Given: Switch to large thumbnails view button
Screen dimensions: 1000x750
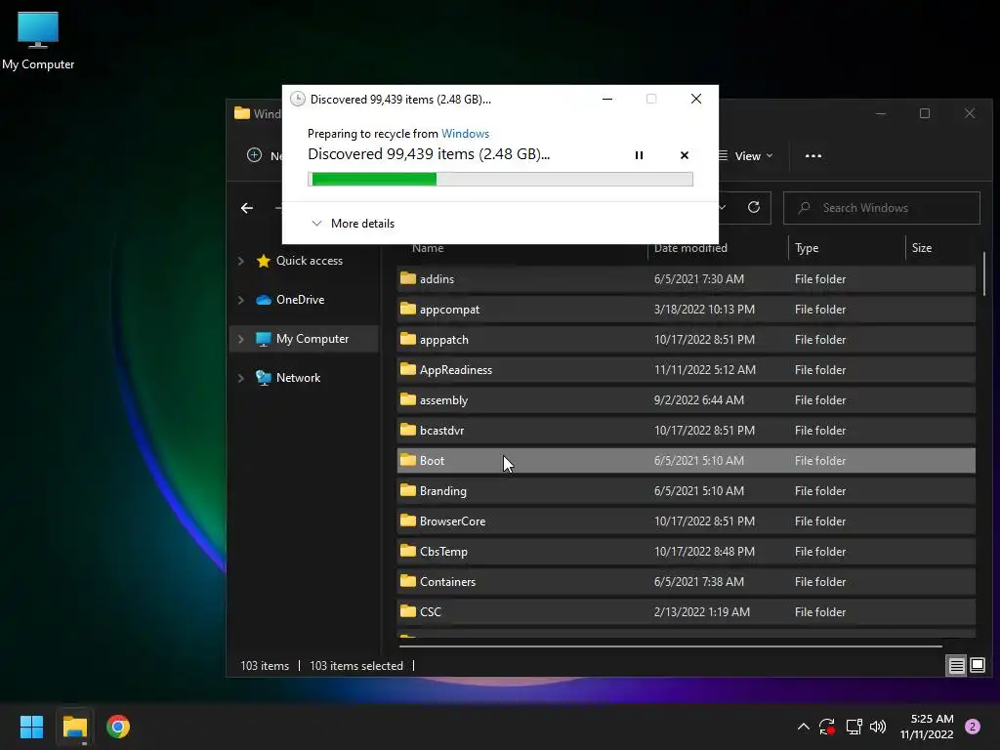Looking at the screenshot, I should pos(977,666).
